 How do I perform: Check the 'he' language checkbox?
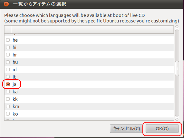click(8, 40)
